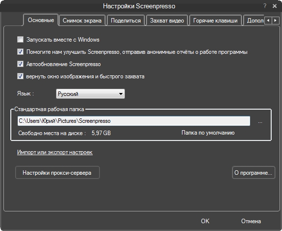Open Настройки прокси-сервера

[x=57, y=172]
